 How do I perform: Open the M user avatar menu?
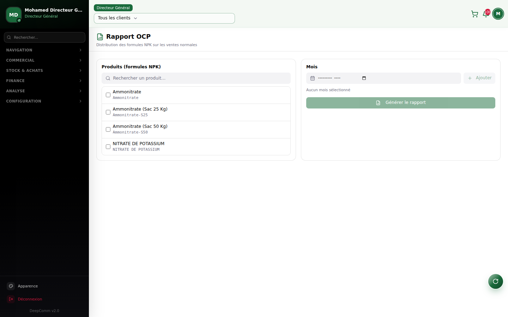point(498,14)
